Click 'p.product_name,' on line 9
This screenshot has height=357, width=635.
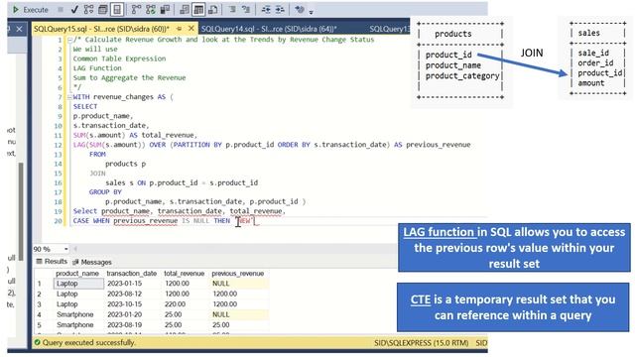click(103, 116)
